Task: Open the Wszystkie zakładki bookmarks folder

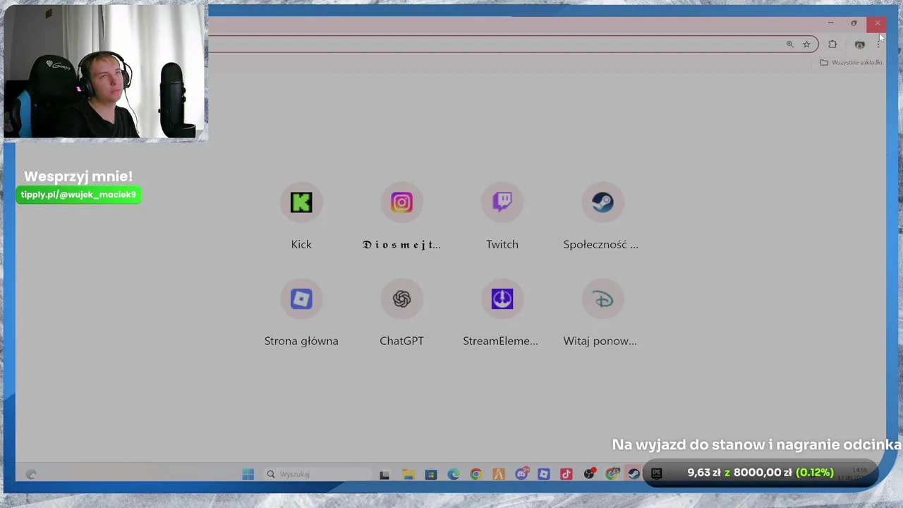Action: 851,62
